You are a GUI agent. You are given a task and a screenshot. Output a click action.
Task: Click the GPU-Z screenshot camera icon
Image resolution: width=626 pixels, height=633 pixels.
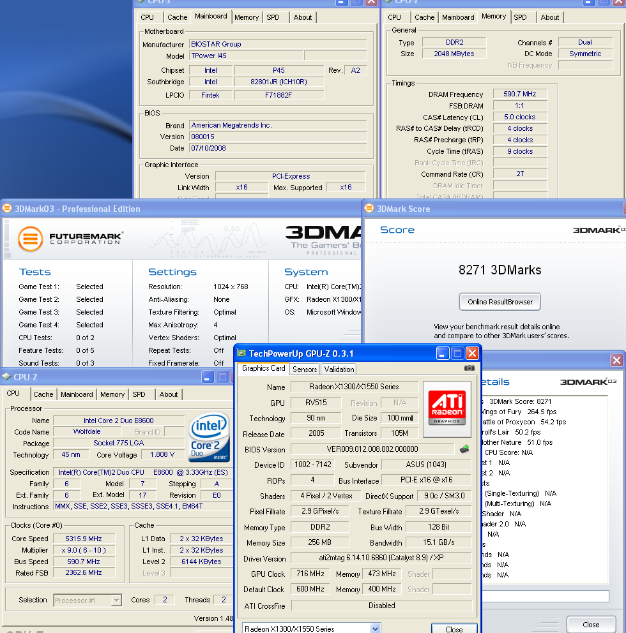pos(469,368)
